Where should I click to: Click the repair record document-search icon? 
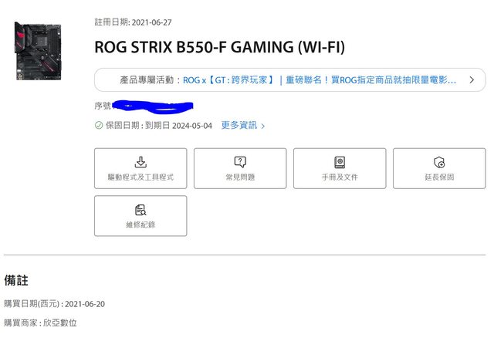(140, 210)
